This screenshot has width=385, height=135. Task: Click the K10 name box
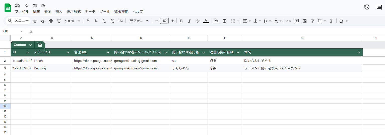[13, 31]
